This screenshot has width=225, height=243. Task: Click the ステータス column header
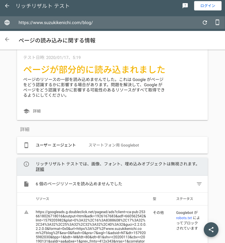(185, 199)
